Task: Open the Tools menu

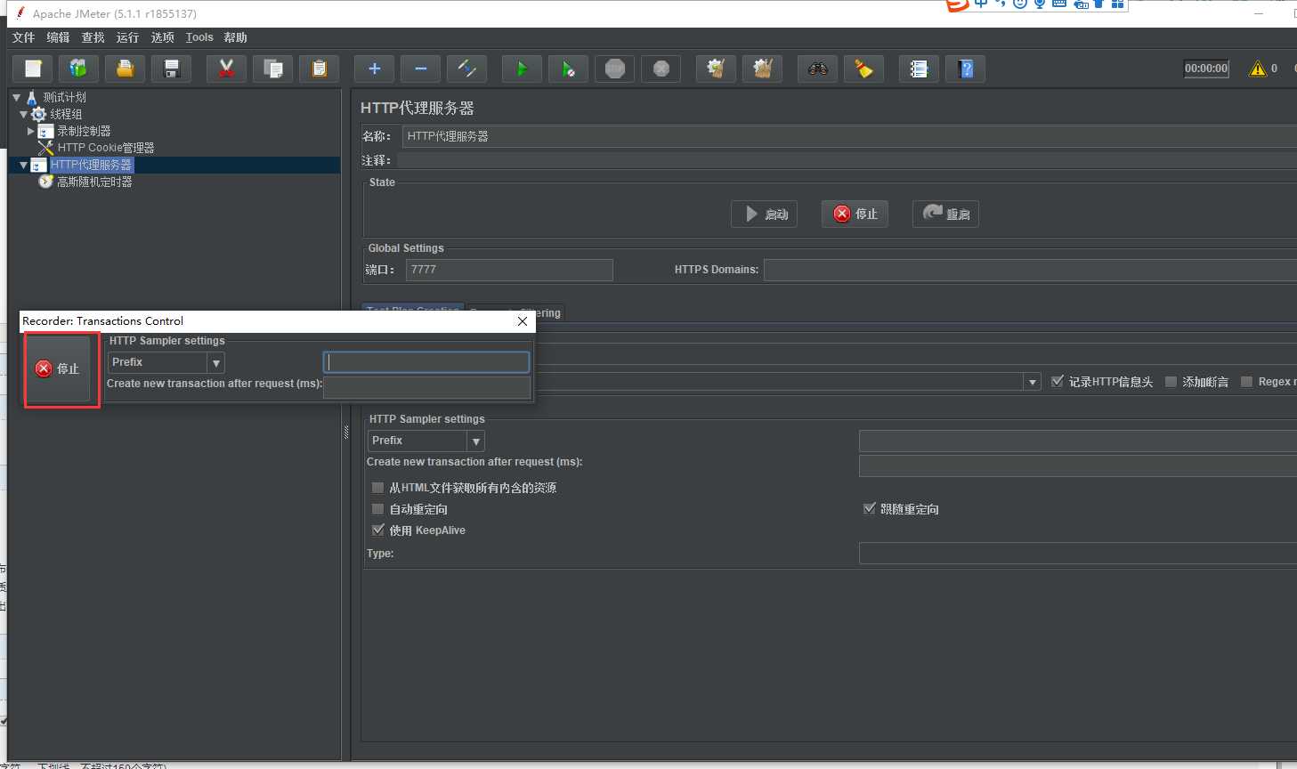Action: point(199,37)
